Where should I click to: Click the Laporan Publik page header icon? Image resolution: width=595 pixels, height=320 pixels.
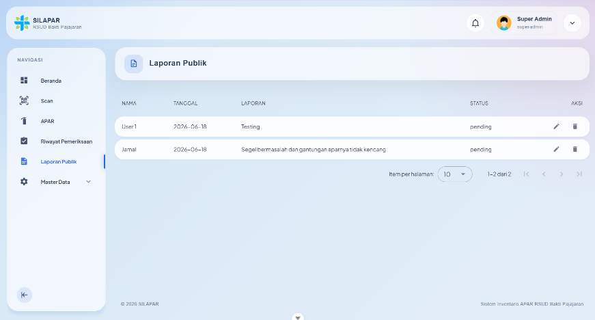(134, 64)
